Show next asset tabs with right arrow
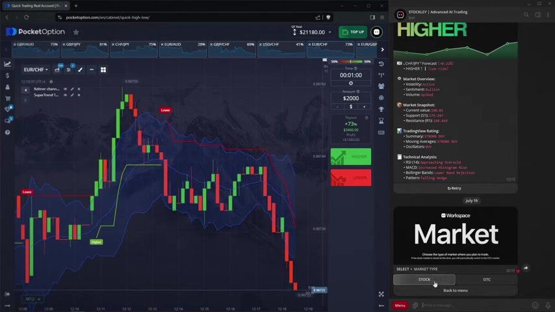 [382, 49]
